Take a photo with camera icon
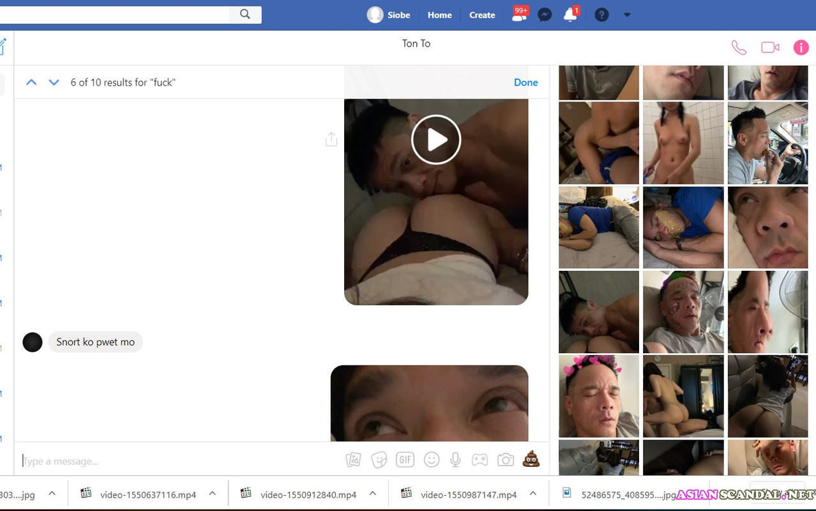816x511 pixels. pyautogui.click(x=506, y=460)
